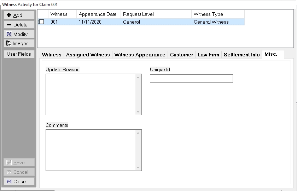Image resolution: width=297 pixels, height=191 pixels.
Task: Switch to the Law Firm tab
Action: 208,55
